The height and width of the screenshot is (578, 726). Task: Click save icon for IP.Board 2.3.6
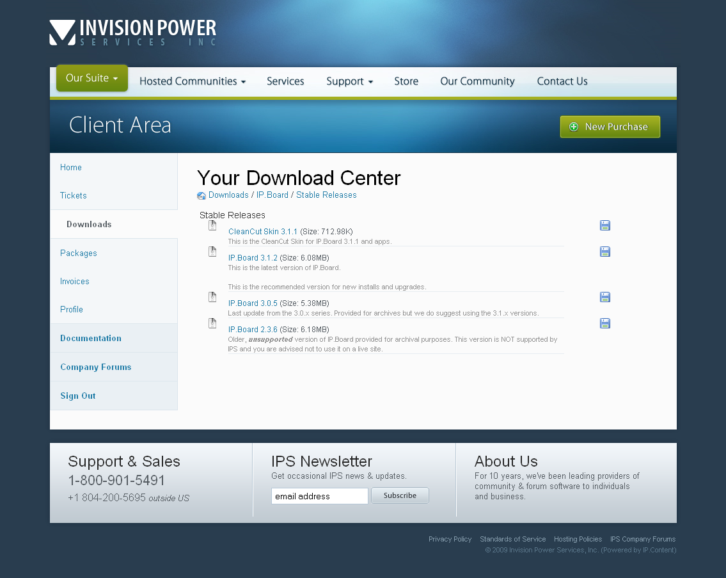(605, 323)
